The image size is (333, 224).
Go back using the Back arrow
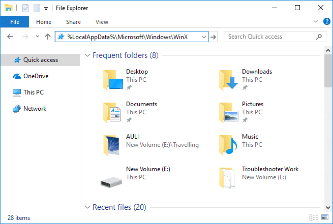pos(10,37)
